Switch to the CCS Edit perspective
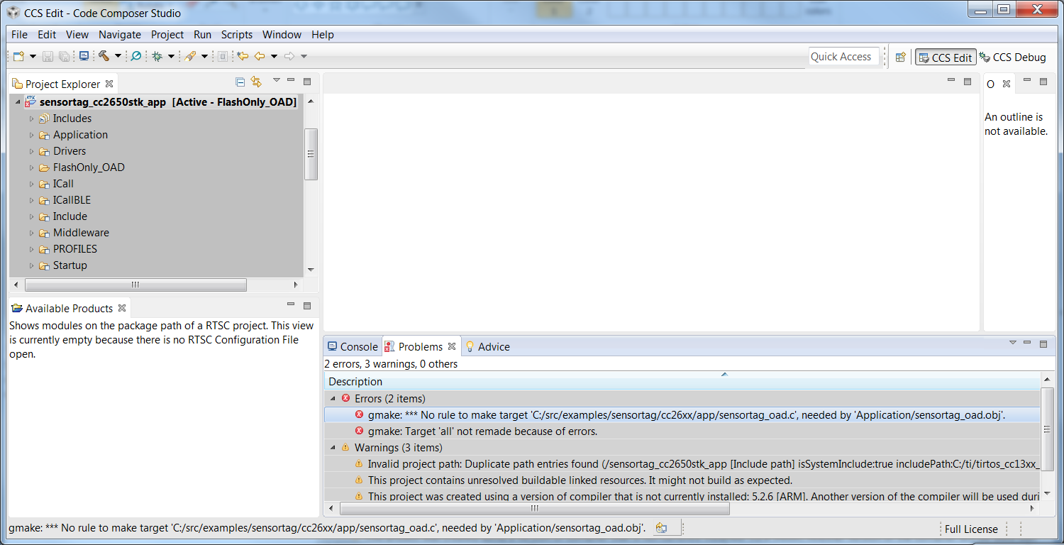The width and height of the screenshot is (1064, 545). click(946, 57)
